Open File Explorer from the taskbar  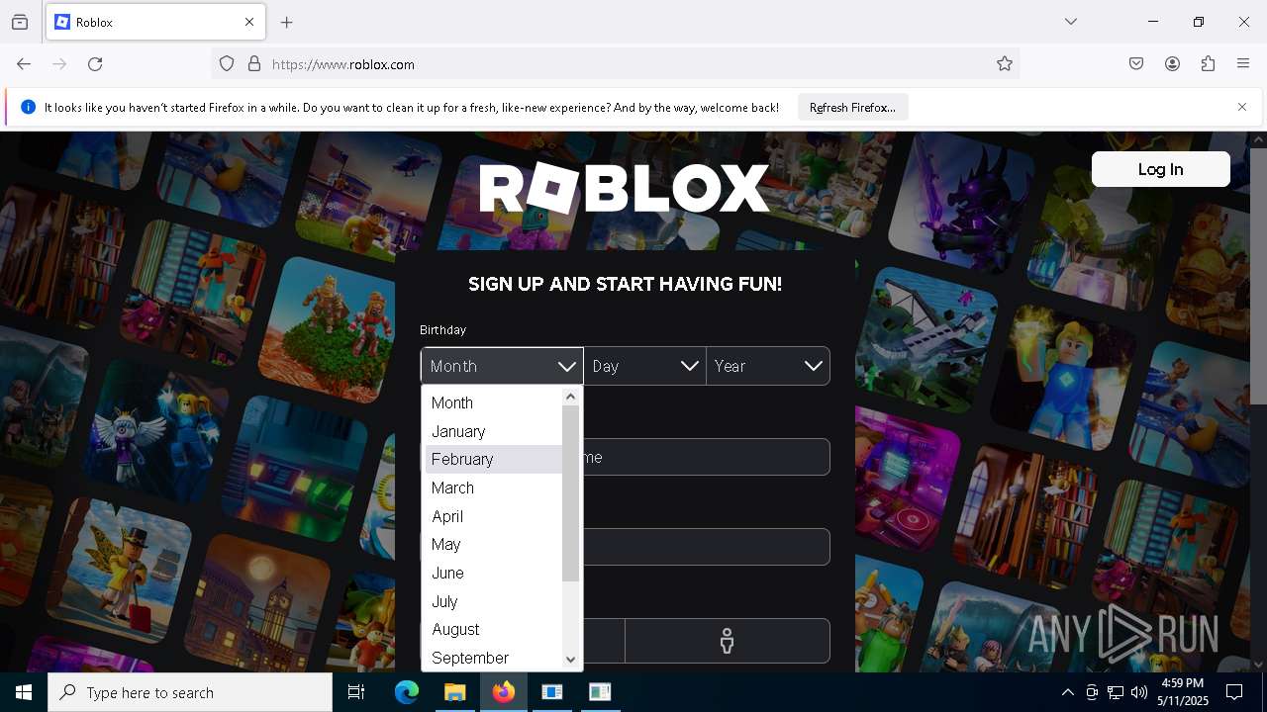[455, 692]
